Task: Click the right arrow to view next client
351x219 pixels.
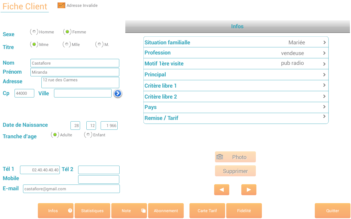Action: coord(249,189)
